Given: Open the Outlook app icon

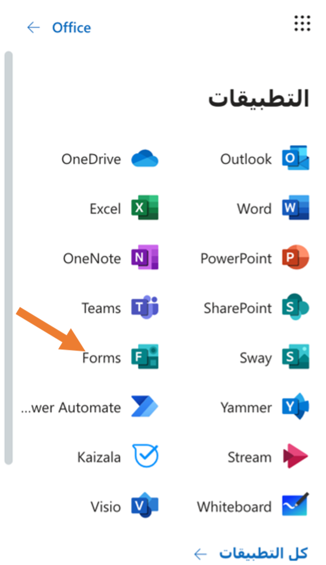Looking at the screenshot, I should 296,158.
